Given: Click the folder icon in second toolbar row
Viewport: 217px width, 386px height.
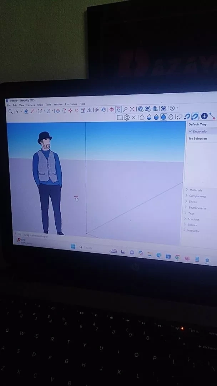Looking at the screenshot, I should click(x=120, y=118).
